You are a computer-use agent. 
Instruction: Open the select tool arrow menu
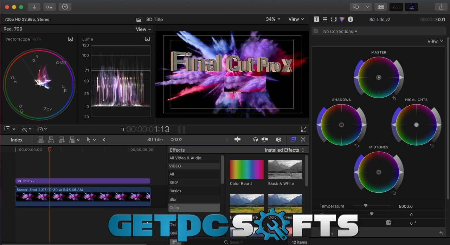coord(91,140)
